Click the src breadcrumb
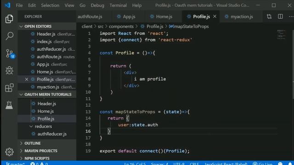Screen dimensions: 294x165 click(101, 27)
